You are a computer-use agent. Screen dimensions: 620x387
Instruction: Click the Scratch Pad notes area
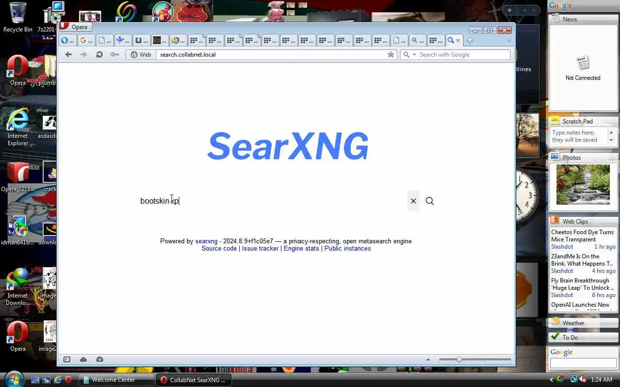579,136
